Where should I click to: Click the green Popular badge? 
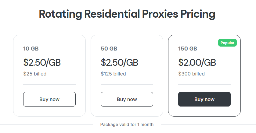227,43
